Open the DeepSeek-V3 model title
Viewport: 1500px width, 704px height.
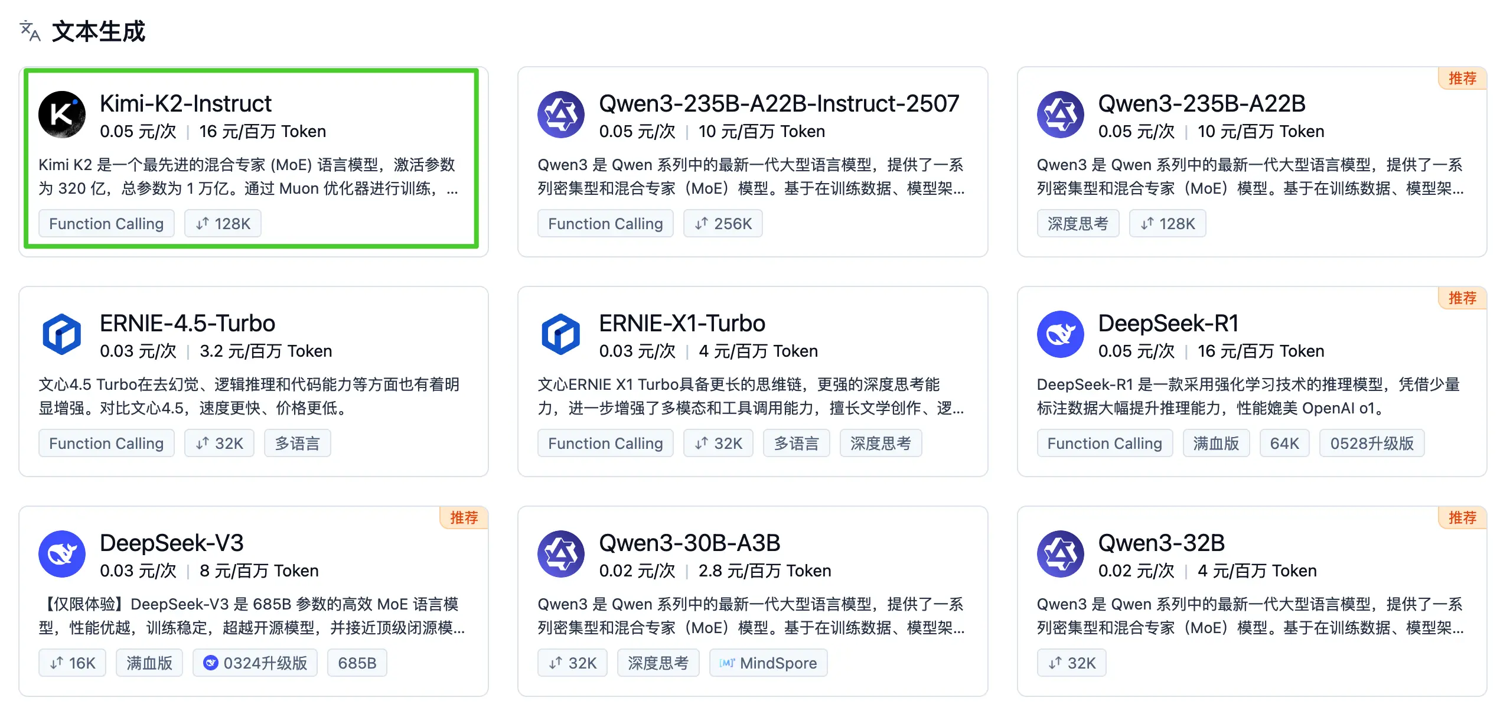(171, 543)
